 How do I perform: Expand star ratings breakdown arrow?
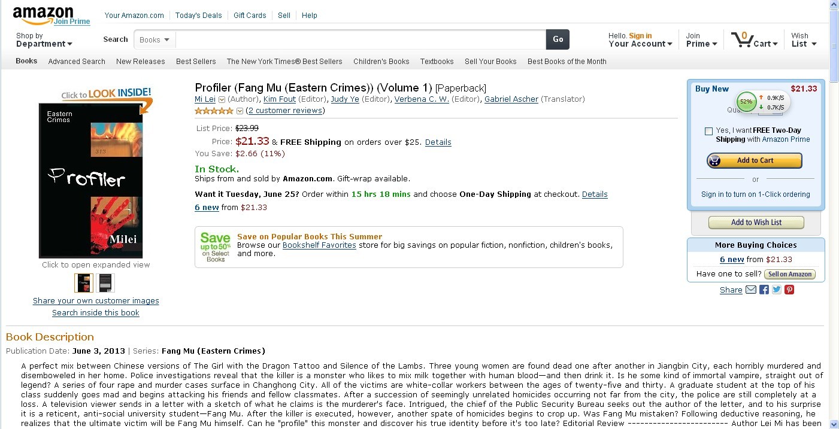click(x=240, y=111)
